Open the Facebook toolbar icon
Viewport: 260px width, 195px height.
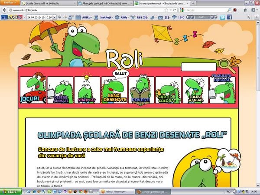tap(230, 17)
